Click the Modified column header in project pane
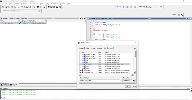The width and height of the screenshot is (192, 100). (39, 21)
